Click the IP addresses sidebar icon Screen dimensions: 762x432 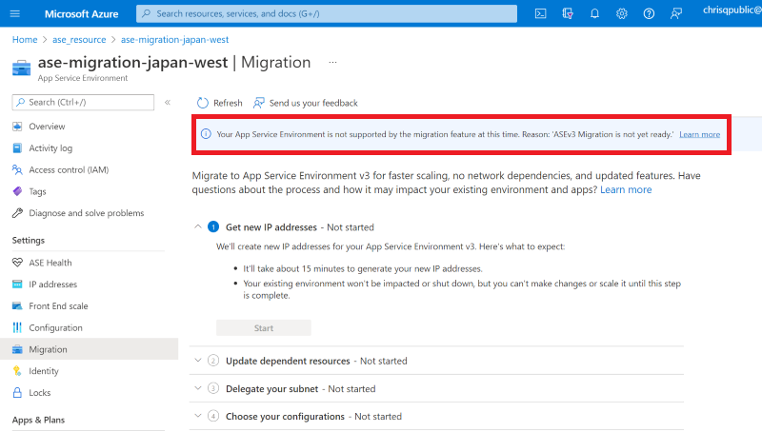(17, 285)
